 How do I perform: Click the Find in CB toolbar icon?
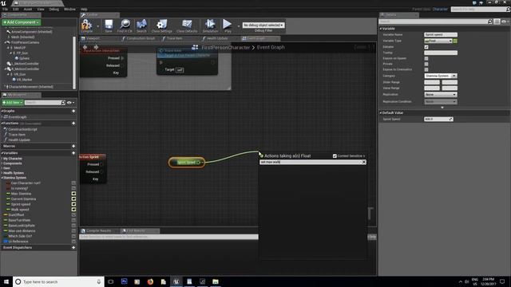[x=125, y=26]
